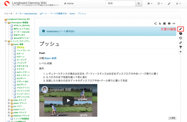Focus the 検索 search field
187x122 pixels.
[121, 3]
